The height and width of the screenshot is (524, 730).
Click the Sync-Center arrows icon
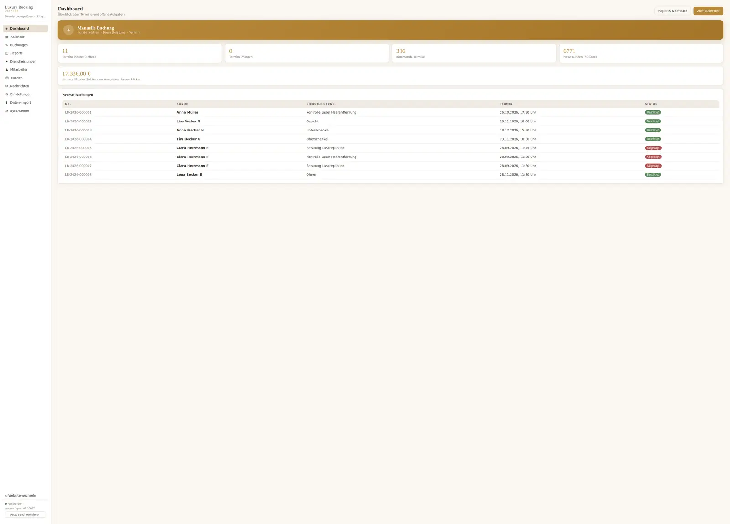(x=7, y=111)
